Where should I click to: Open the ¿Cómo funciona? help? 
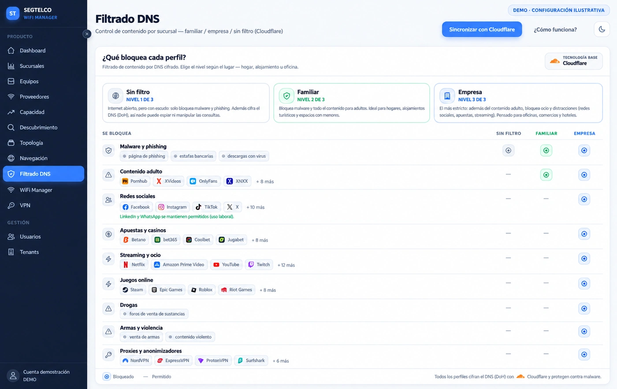555,30
